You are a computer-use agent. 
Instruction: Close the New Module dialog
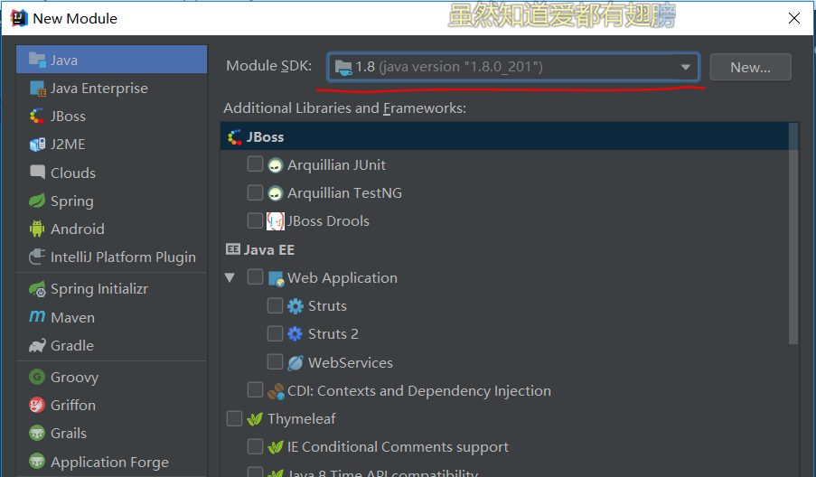pyautogui.click(x=794, y=18)
